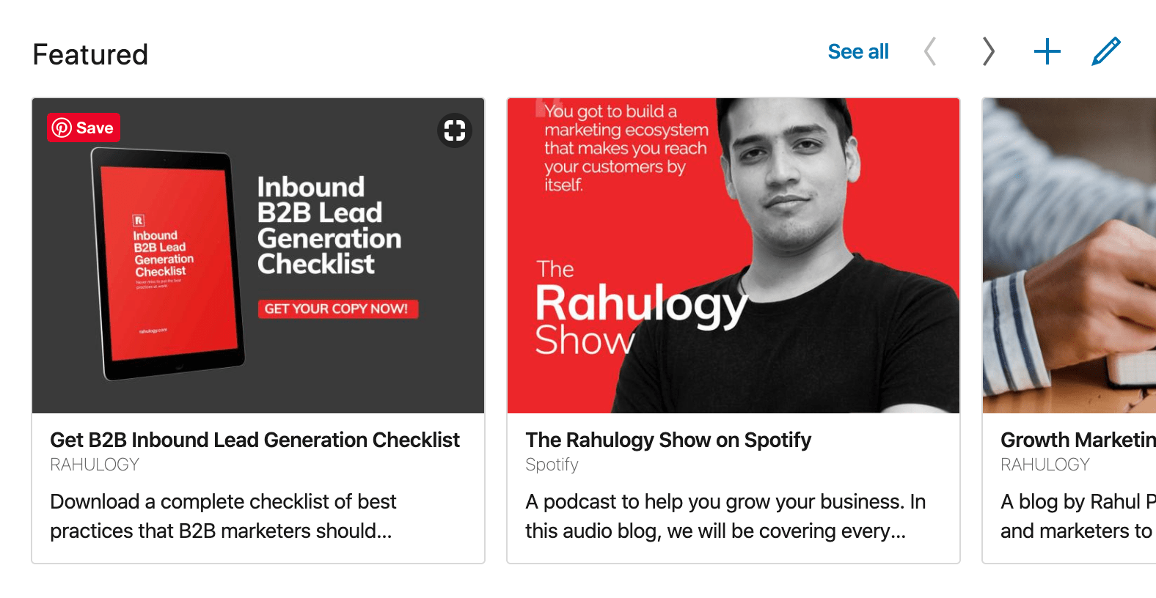Open Inbound B2B Lead Generation Checklist thumbnail

258,256
